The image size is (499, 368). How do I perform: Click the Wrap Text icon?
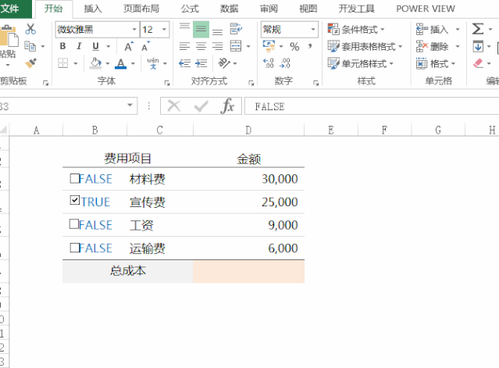click(236, 30)
